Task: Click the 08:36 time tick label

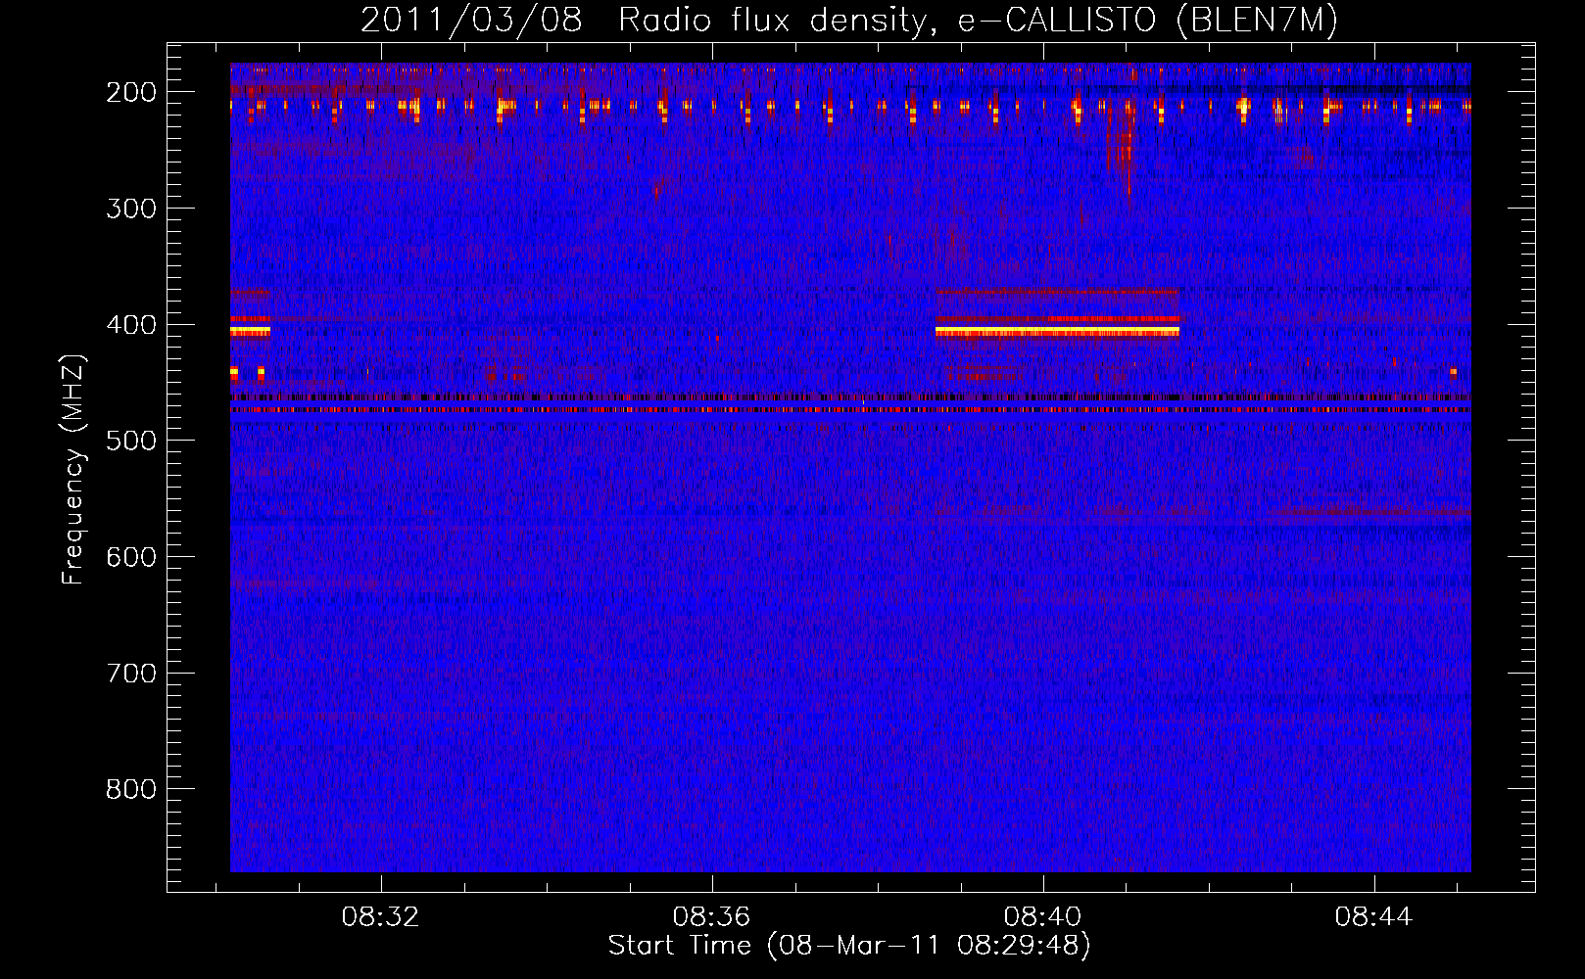Action: (x=711, y=916)
